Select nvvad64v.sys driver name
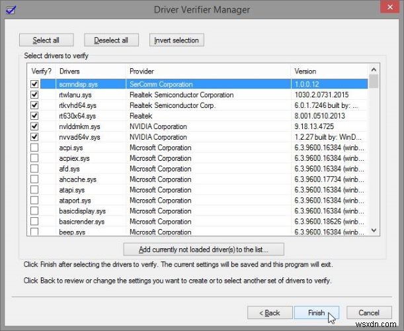 click(x=79, y=137)
